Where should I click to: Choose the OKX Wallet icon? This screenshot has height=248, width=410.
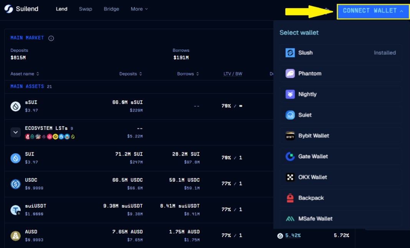click(290, 177)
